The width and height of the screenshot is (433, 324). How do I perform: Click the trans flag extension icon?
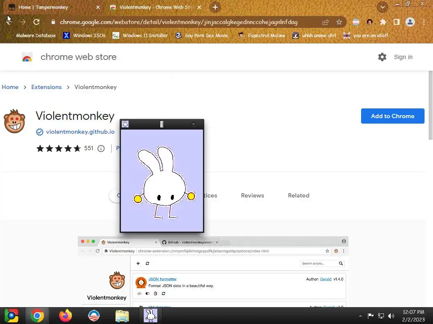point(356,22)
